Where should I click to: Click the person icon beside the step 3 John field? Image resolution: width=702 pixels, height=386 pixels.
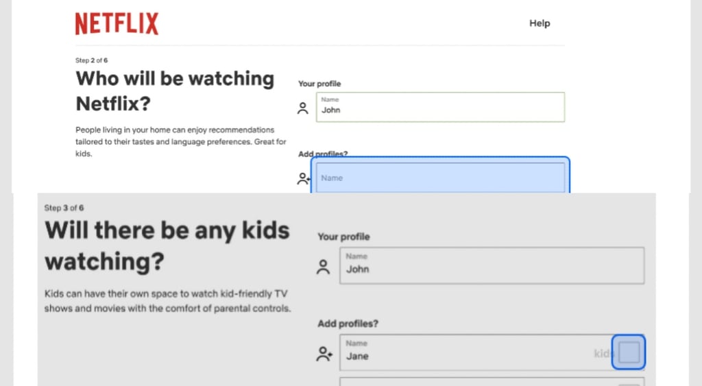coord(323,267)
